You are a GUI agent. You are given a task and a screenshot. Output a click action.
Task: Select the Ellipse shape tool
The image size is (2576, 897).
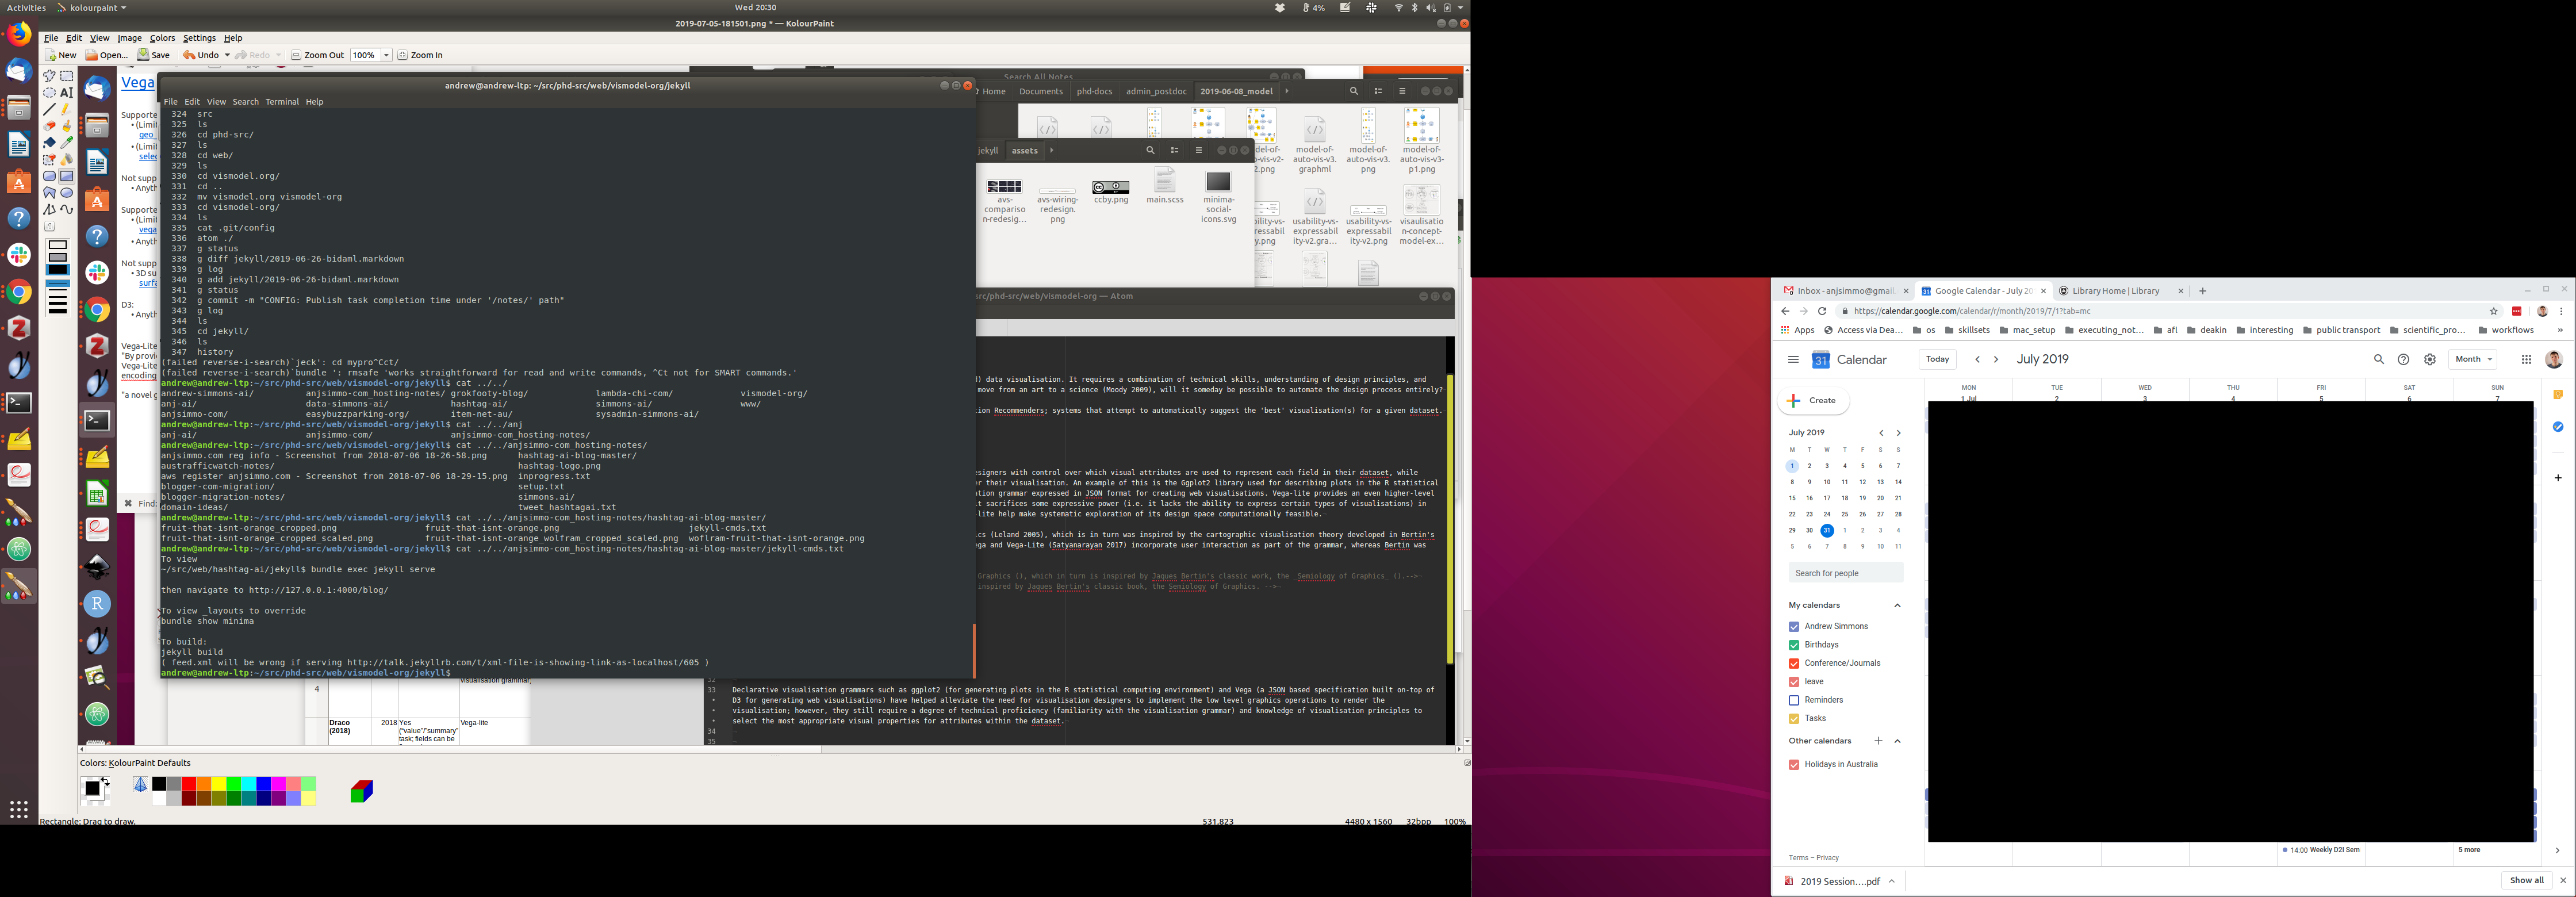pyautogui.click(x=67, y=193)
